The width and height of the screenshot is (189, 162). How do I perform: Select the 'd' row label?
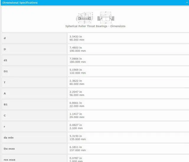click(x=5, y=38)
